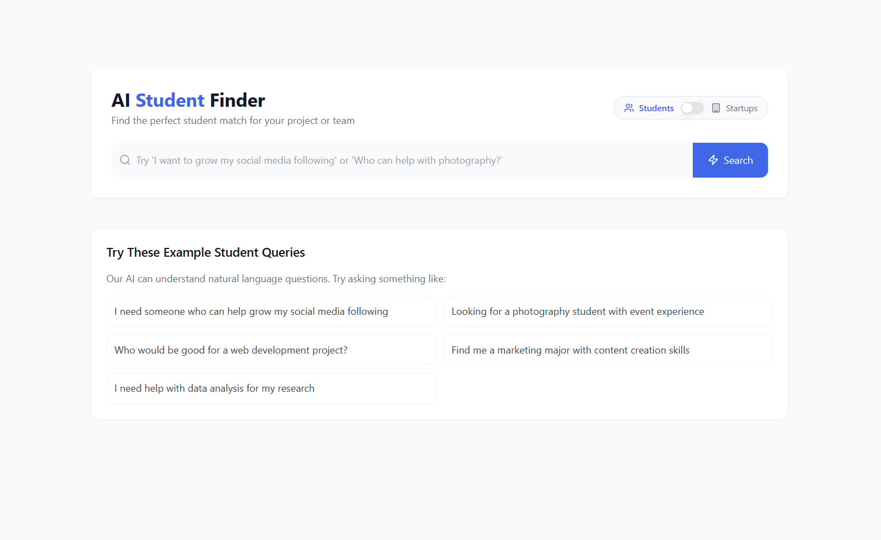Select the Startups mode label

[x=741, y=108]
